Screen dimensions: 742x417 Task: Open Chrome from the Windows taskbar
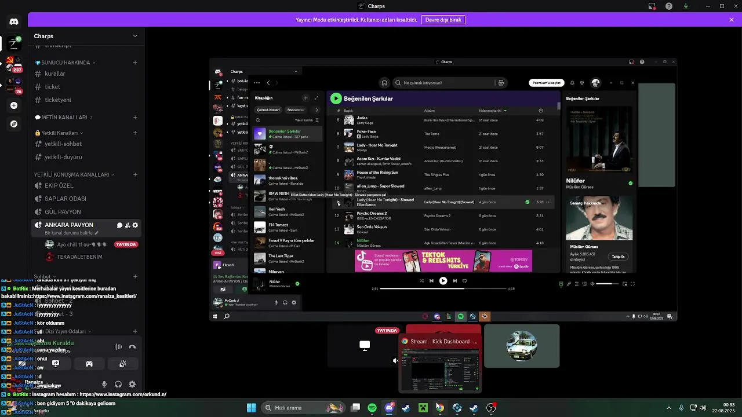[x=440, y=408]
